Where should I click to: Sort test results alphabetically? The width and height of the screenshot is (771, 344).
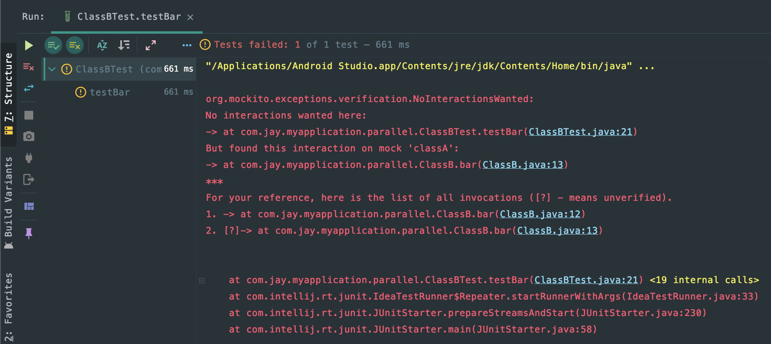coord(102,45)
